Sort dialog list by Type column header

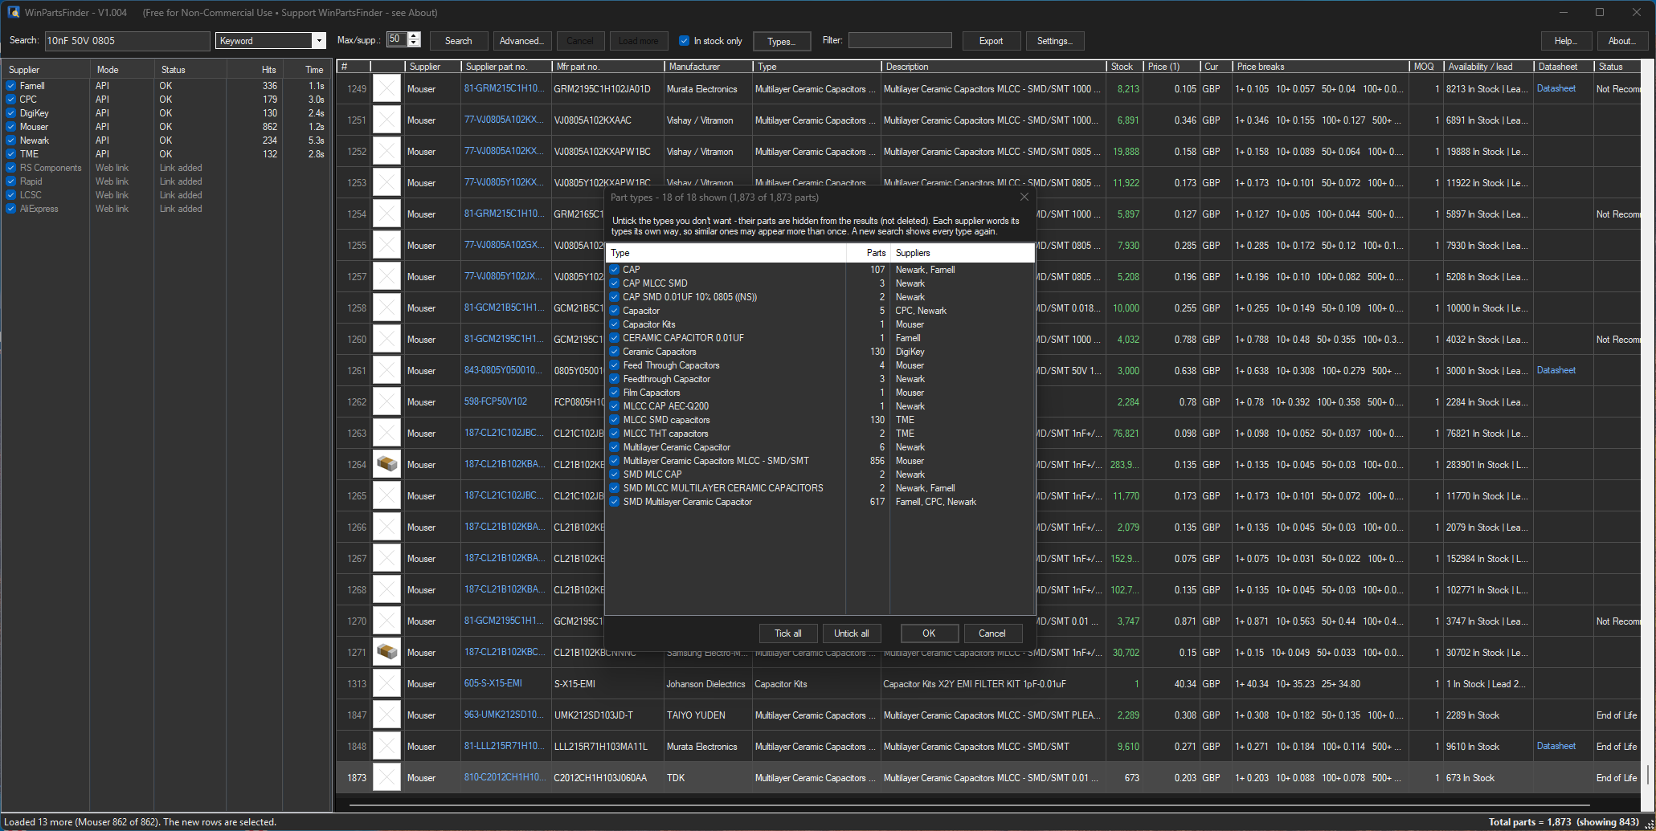726,253
